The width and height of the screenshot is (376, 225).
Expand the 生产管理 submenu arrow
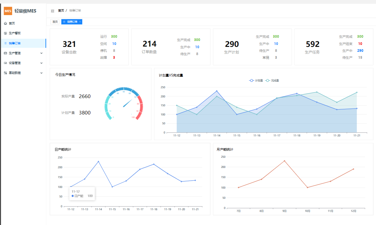tap(41, 53)
